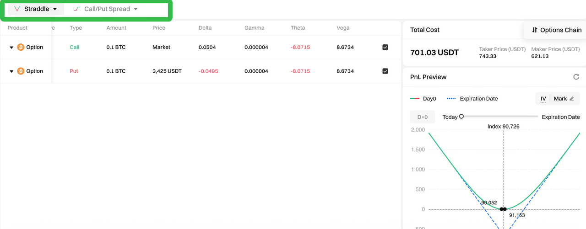Image resolution: width=586 pixels, height=229 pixels.
Task: Click the Options Chain swap arrows icon
Action: point(535,30)
